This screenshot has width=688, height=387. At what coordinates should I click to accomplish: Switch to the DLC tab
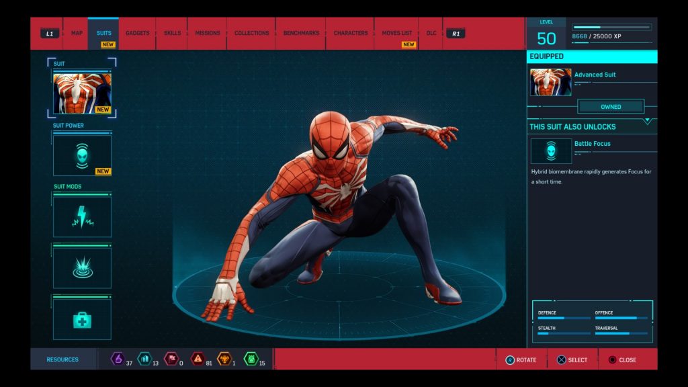(431, 34)
